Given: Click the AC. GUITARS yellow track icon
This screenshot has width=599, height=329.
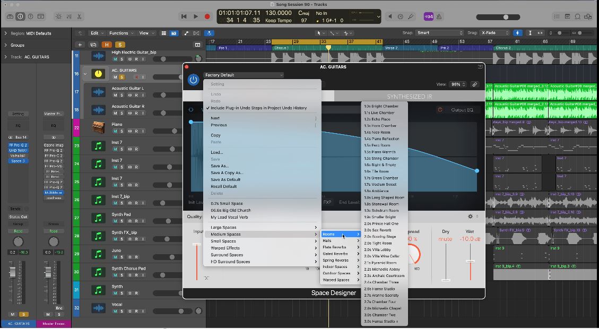Looking at the screenshot, I should (98, 74).
